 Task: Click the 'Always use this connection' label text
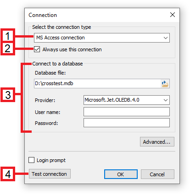point(72,49)
